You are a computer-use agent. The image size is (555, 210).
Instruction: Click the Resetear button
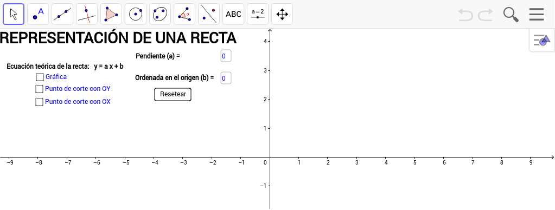coord(173,94)
